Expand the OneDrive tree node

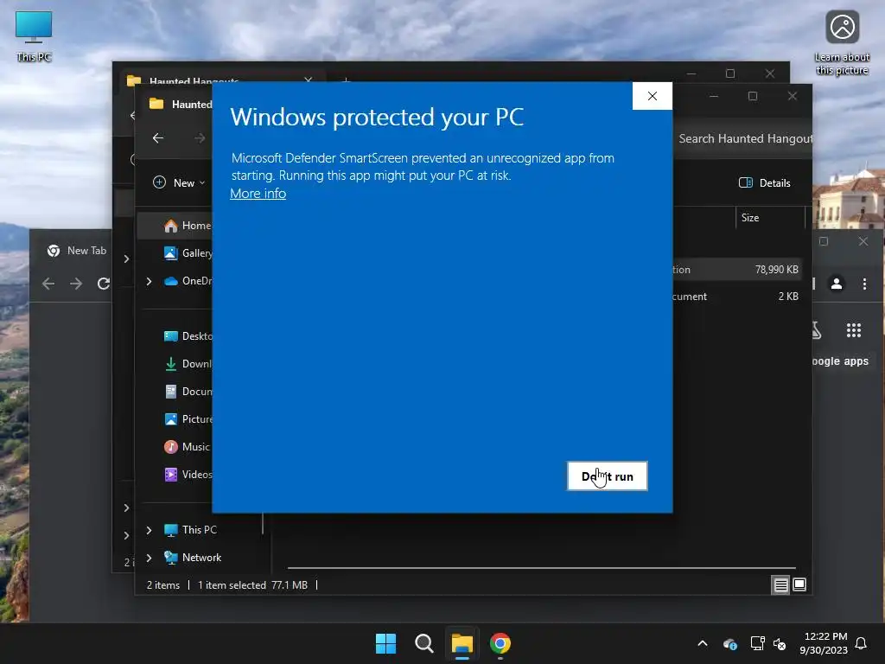(x=149, y=281)
